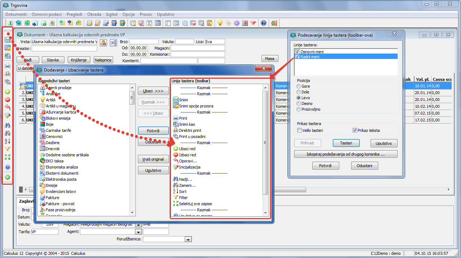Click Iskopiraj podešavanja od drugog korisnika button

pyautogui.click(x=346, y=154)
